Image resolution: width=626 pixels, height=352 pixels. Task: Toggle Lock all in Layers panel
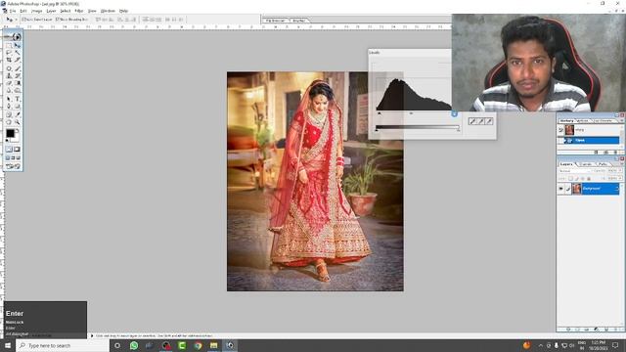tap(589, 178)
